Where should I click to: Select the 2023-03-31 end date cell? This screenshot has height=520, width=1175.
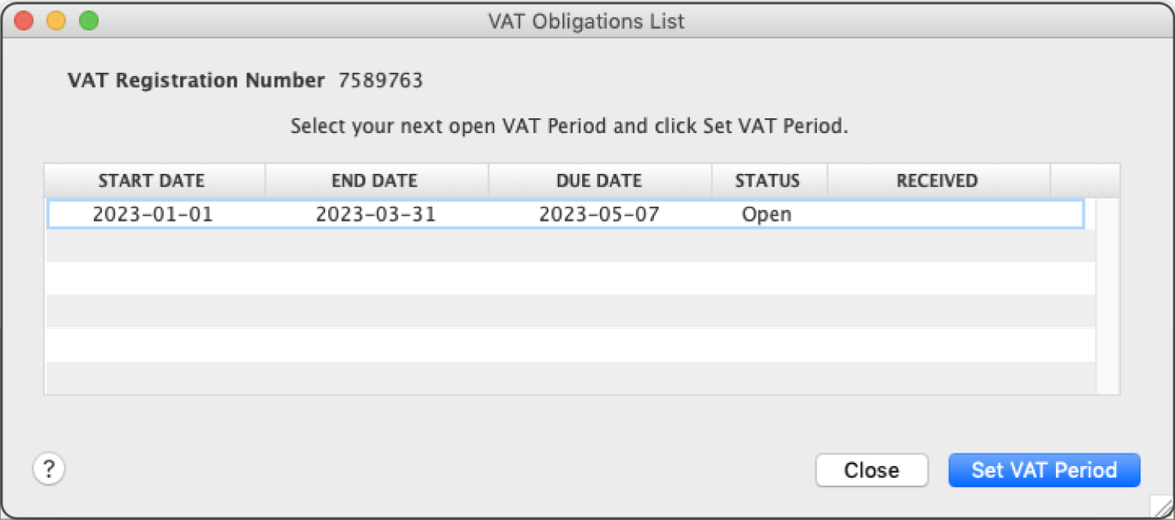(x=376, y=214)
